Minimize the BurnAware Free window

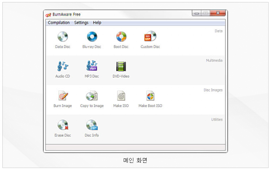[x=197, y=13]
